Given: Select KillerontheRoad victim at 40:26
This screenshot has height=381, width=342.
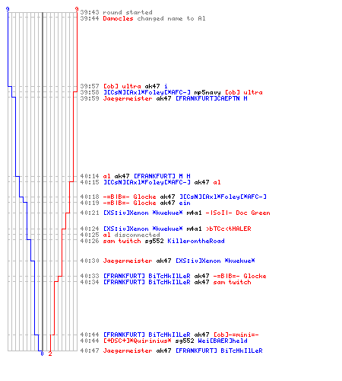Looking at the screenshot, I should pyautogui.click(x=196, y=241).
